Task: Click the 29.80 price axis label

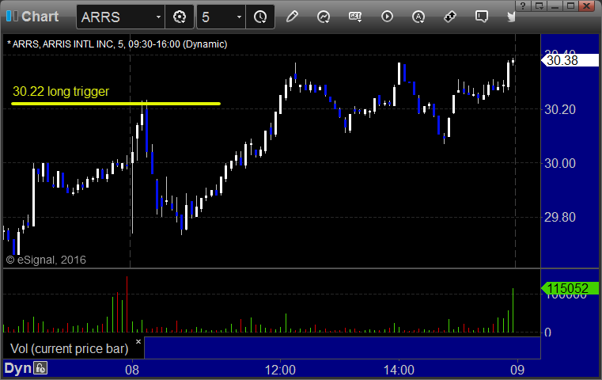Action: pos(560,217)
